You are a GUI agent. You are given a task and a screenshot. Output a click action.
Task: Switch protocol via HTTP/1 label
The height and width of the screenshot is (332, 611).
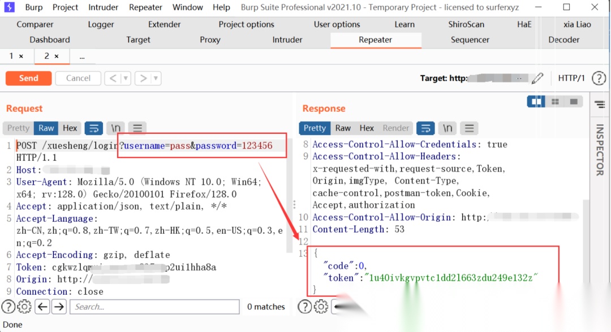[571, 78]
